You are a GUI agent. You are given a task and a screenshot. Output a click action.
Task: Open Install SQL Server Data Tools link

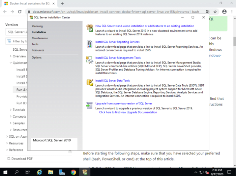point(112,81)
